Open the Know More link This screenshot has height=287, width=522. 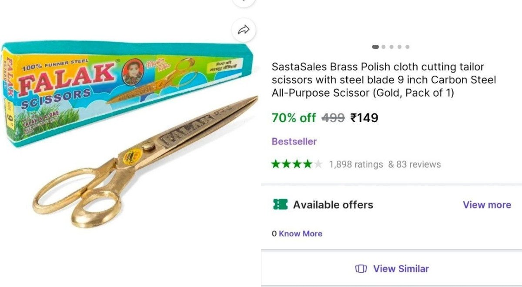[x=301, y=234]
